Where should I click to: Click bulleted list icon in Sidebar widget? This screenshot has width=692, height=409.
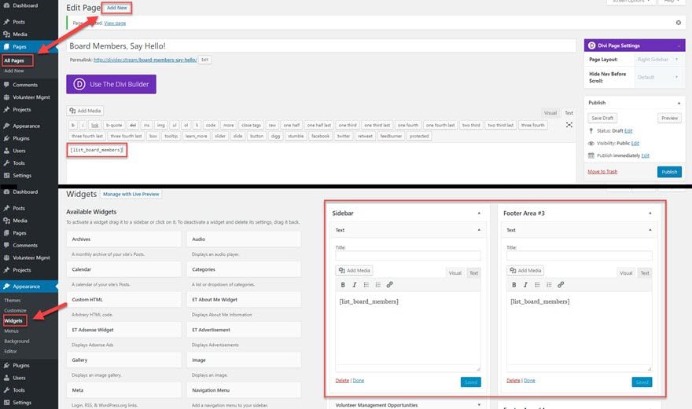click(366, 285)
